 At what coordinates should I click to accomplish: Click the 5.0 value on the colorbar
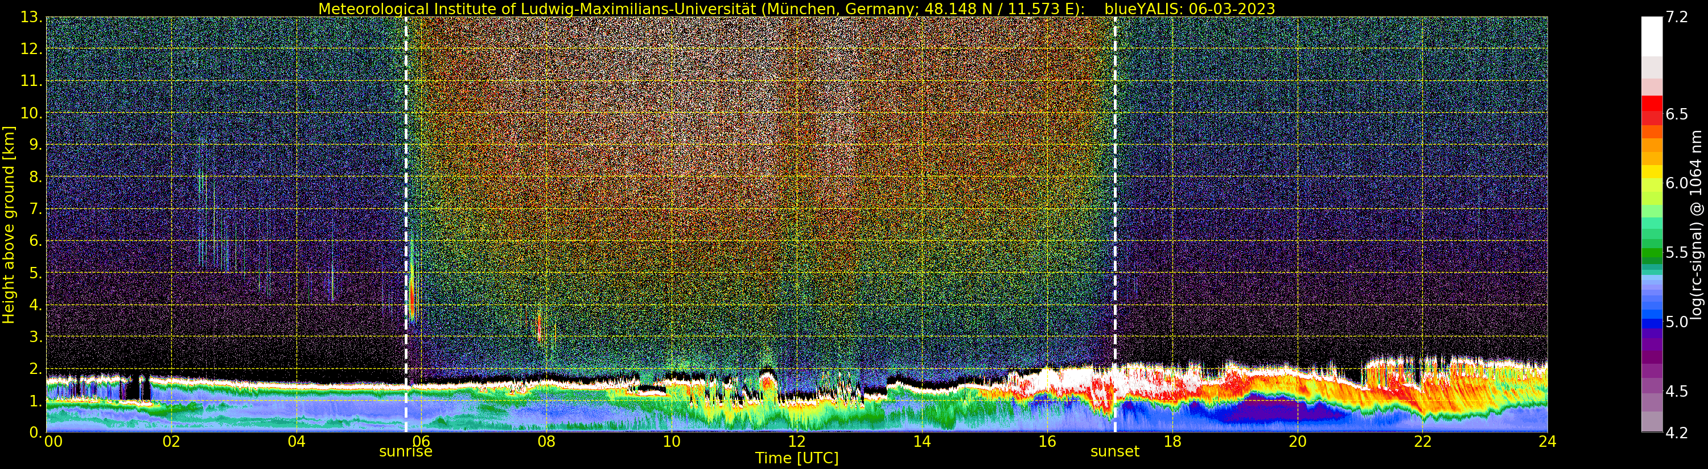[1677, 322]
